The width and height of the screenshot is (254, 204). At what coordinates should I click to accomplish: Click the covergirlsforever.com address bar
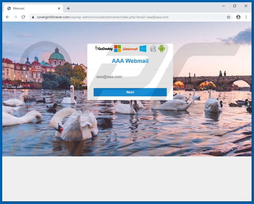[x=131, y=17]
